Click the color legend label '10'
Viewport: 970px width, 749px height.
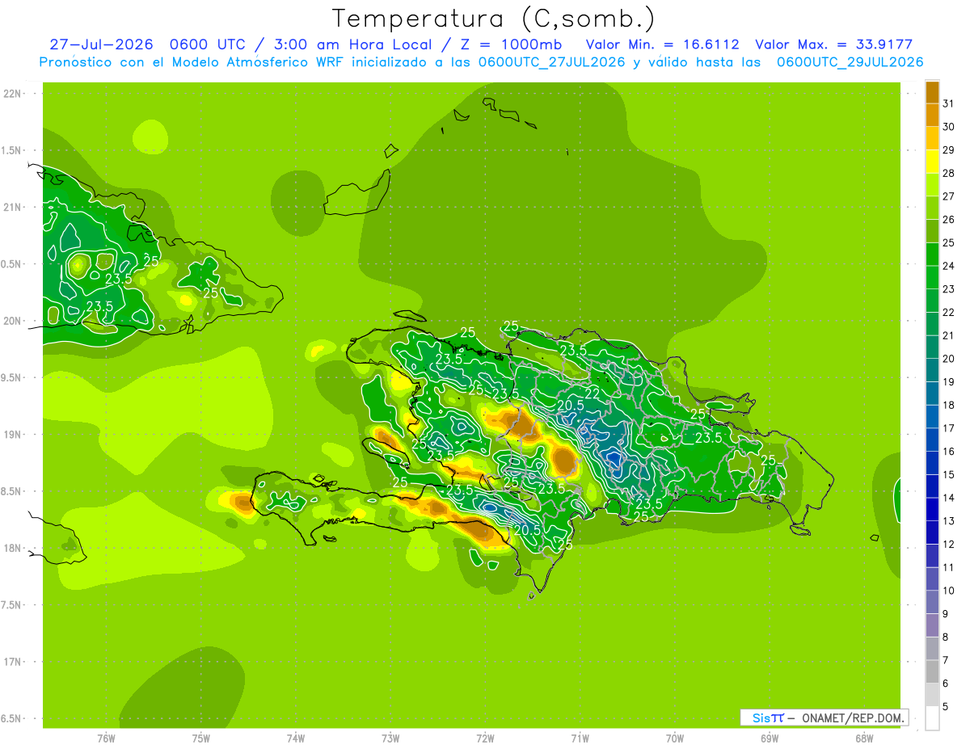click(948, 591)
